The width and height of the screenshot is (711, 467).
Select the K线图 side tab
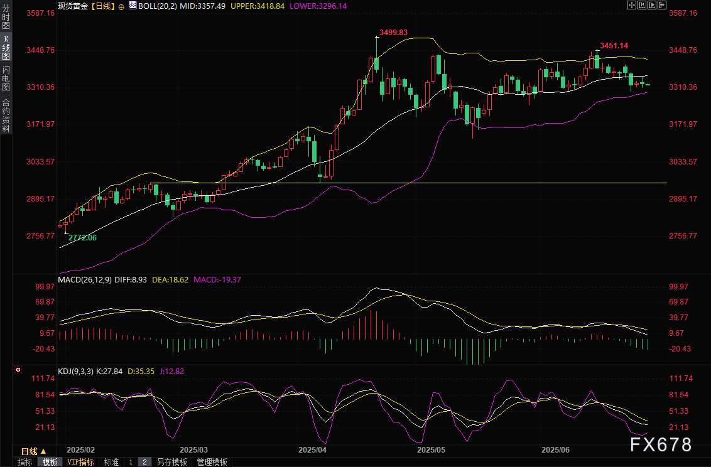coord(6,47)
